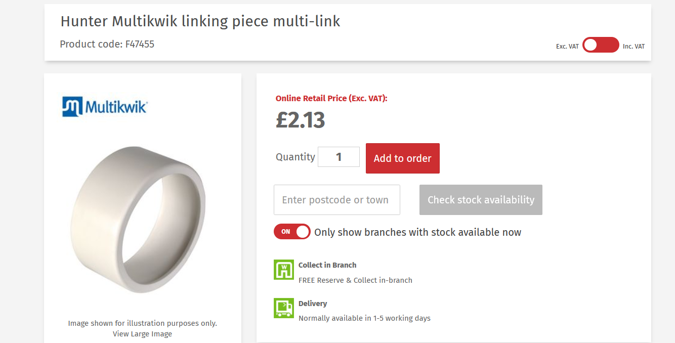Screen dimensions: 675x343
Task: Click the Enter postcode or town field
Action: pos(336,200)
